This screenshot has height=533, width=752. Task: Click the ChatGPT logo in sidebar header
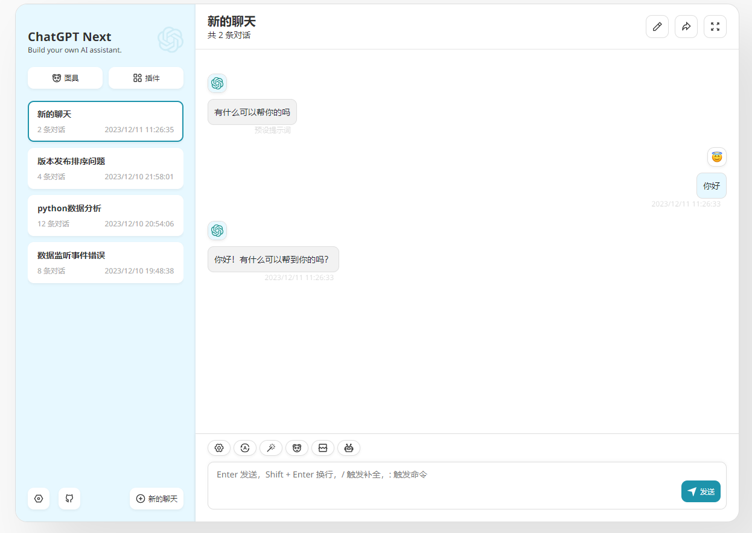pos(170,40)
